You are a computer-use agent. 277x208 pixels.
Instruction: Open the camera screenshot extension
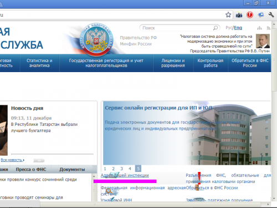coord(239,15)
